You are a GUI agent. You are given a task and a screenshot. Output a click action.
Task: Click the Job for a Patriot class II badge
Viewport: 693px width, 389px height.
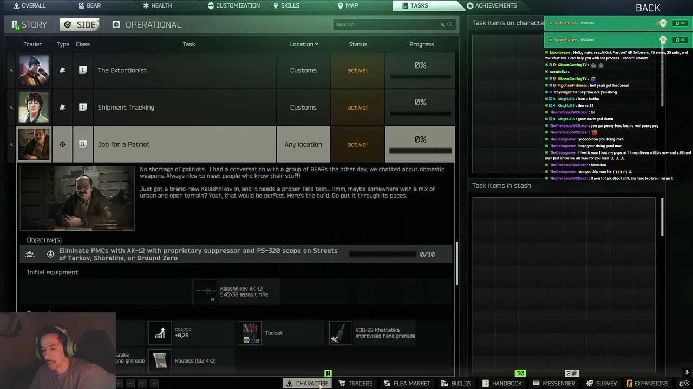pyautogui.click(x=83, y=144)
